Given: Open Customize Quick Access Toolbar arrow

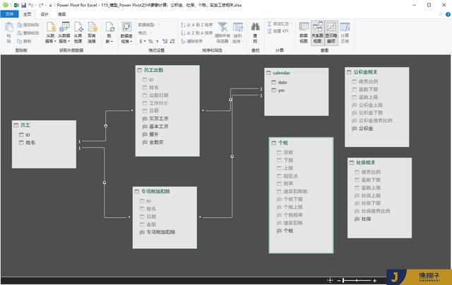Looking at the screenshot, I should pyautogui.click(x=50, y=5).
